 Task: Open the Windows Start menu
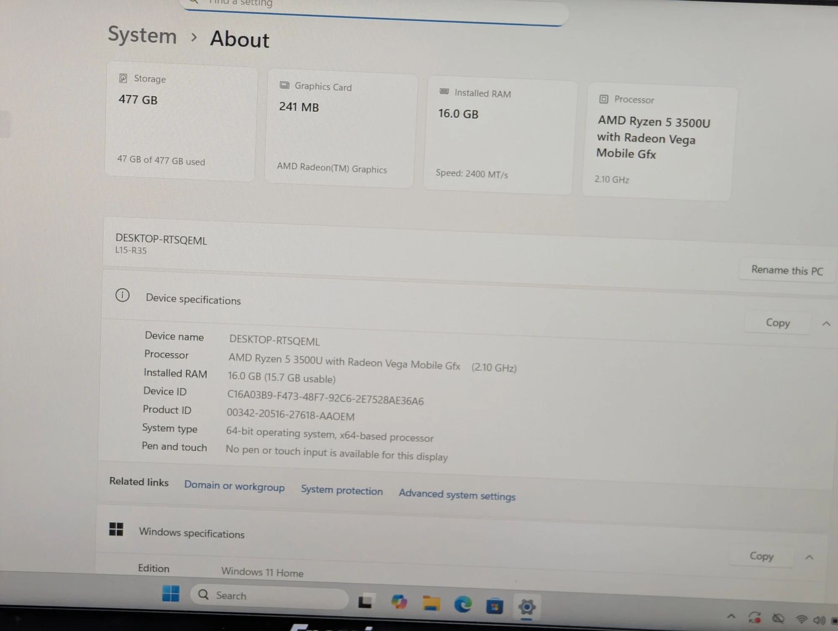171,593
